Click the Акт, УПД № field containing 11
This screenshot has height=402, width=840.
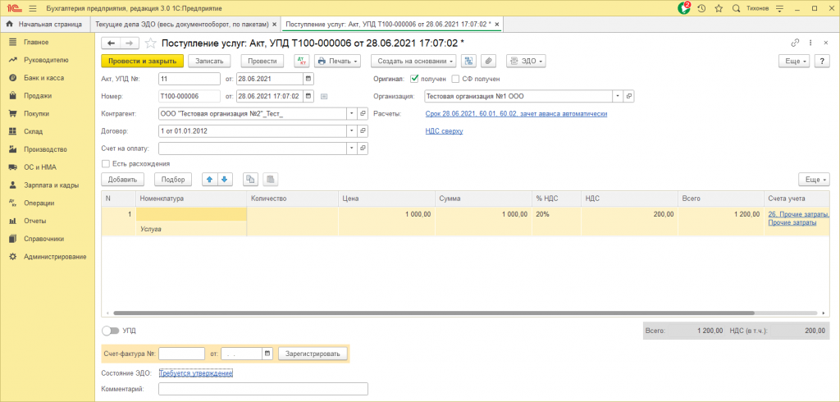coord(189,79)
